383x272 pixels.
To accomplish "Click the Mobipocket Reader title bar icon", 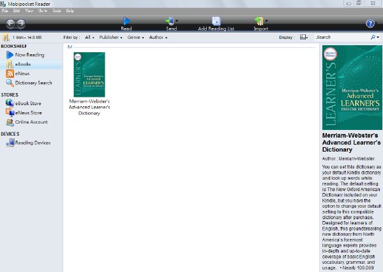I will click(3, 4).
